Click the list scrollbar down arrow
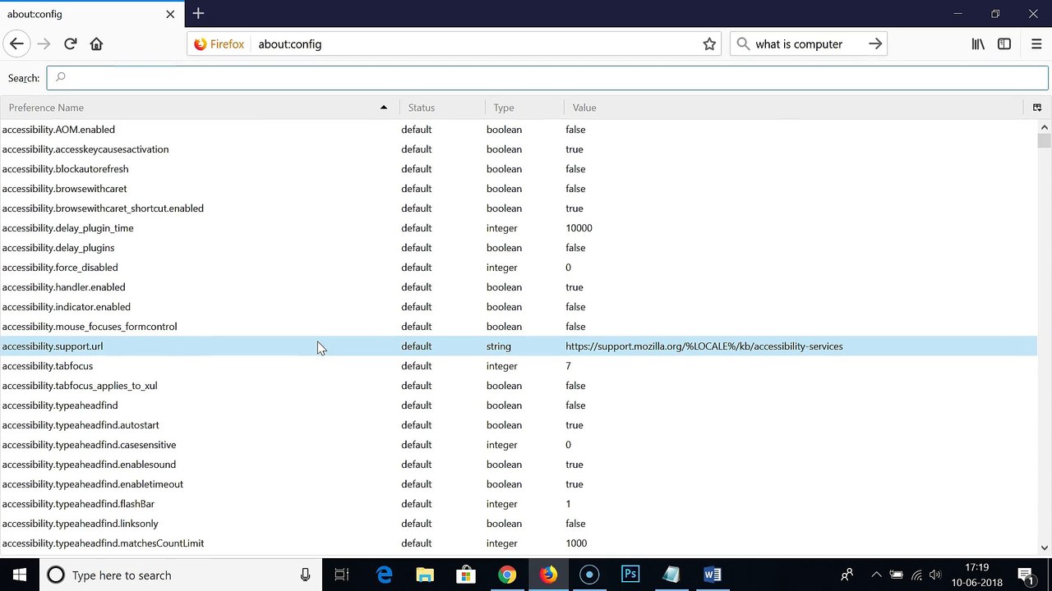Screen dimensions: 1052x591 1045,547
